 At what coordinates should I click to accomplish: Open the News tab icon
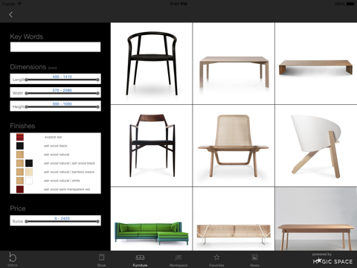coord(254,257)
